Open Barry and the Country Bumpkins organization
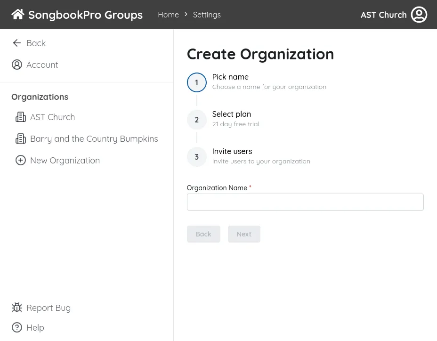 [x=94, y=138]
